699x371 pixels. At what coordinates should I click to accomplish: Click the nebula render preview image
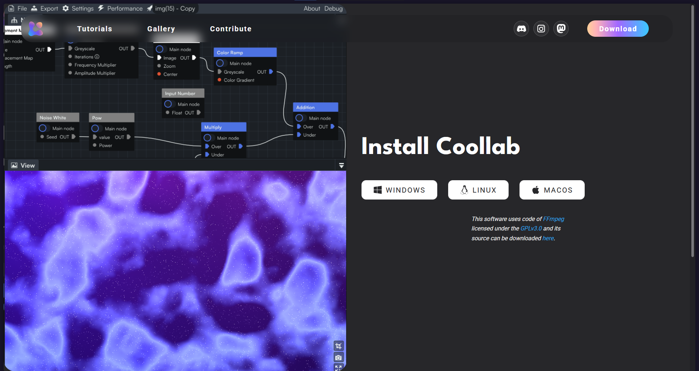pyautogui.click(x=175, y=271)
